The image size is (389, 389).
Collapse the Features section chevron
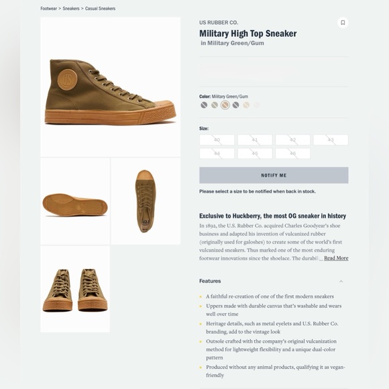[x=341, y=281]
